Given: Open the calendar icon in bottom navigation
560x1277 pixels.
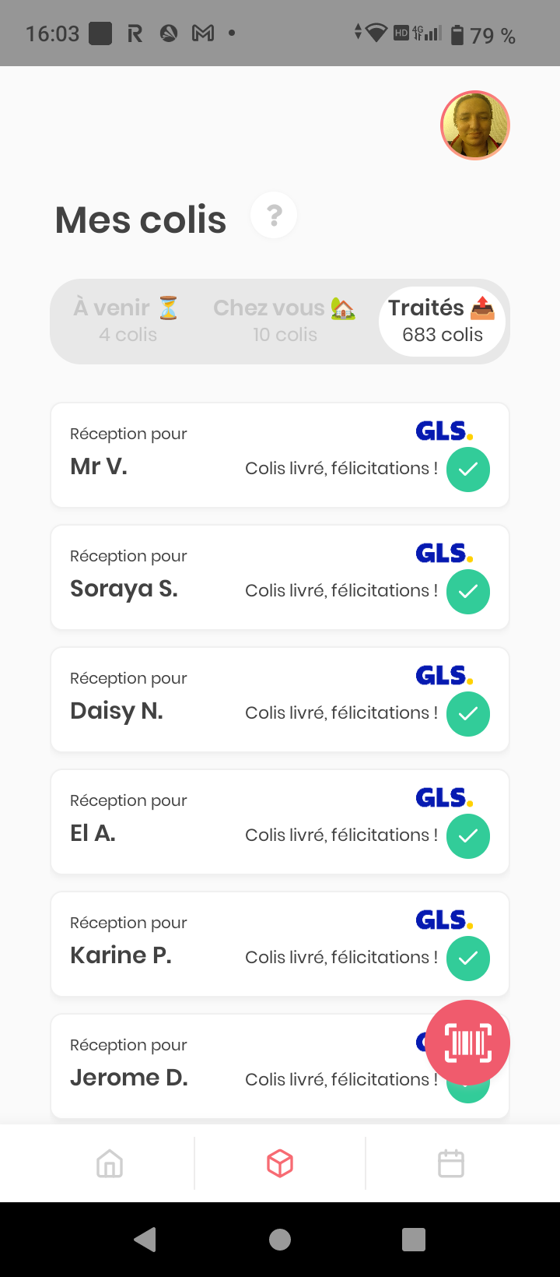Looking at the screenshot, I should coord(451,1164).
